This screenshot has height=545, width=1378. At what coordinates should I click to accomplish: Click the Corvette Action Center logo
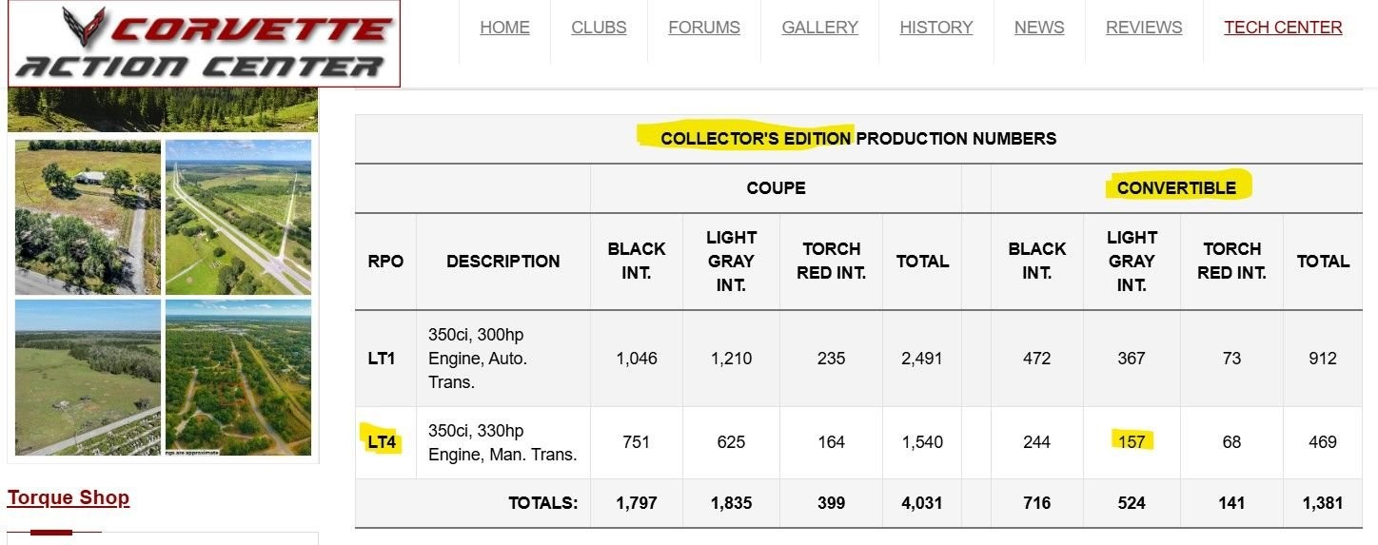(x=204, y=44)
